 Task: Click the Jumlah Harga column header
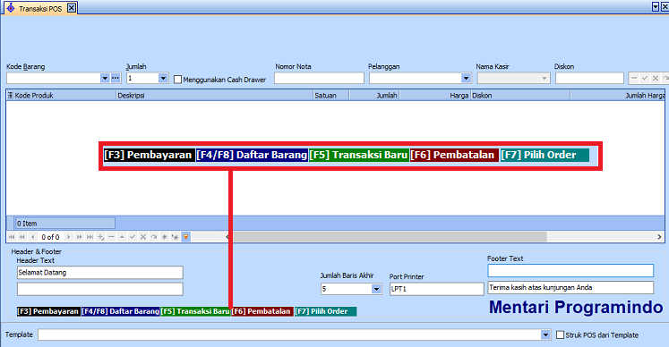coord(617,96)
